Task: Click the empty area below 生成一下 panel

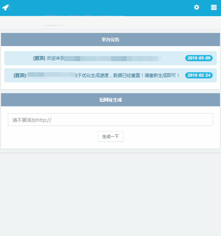Action: coord(110,193)
